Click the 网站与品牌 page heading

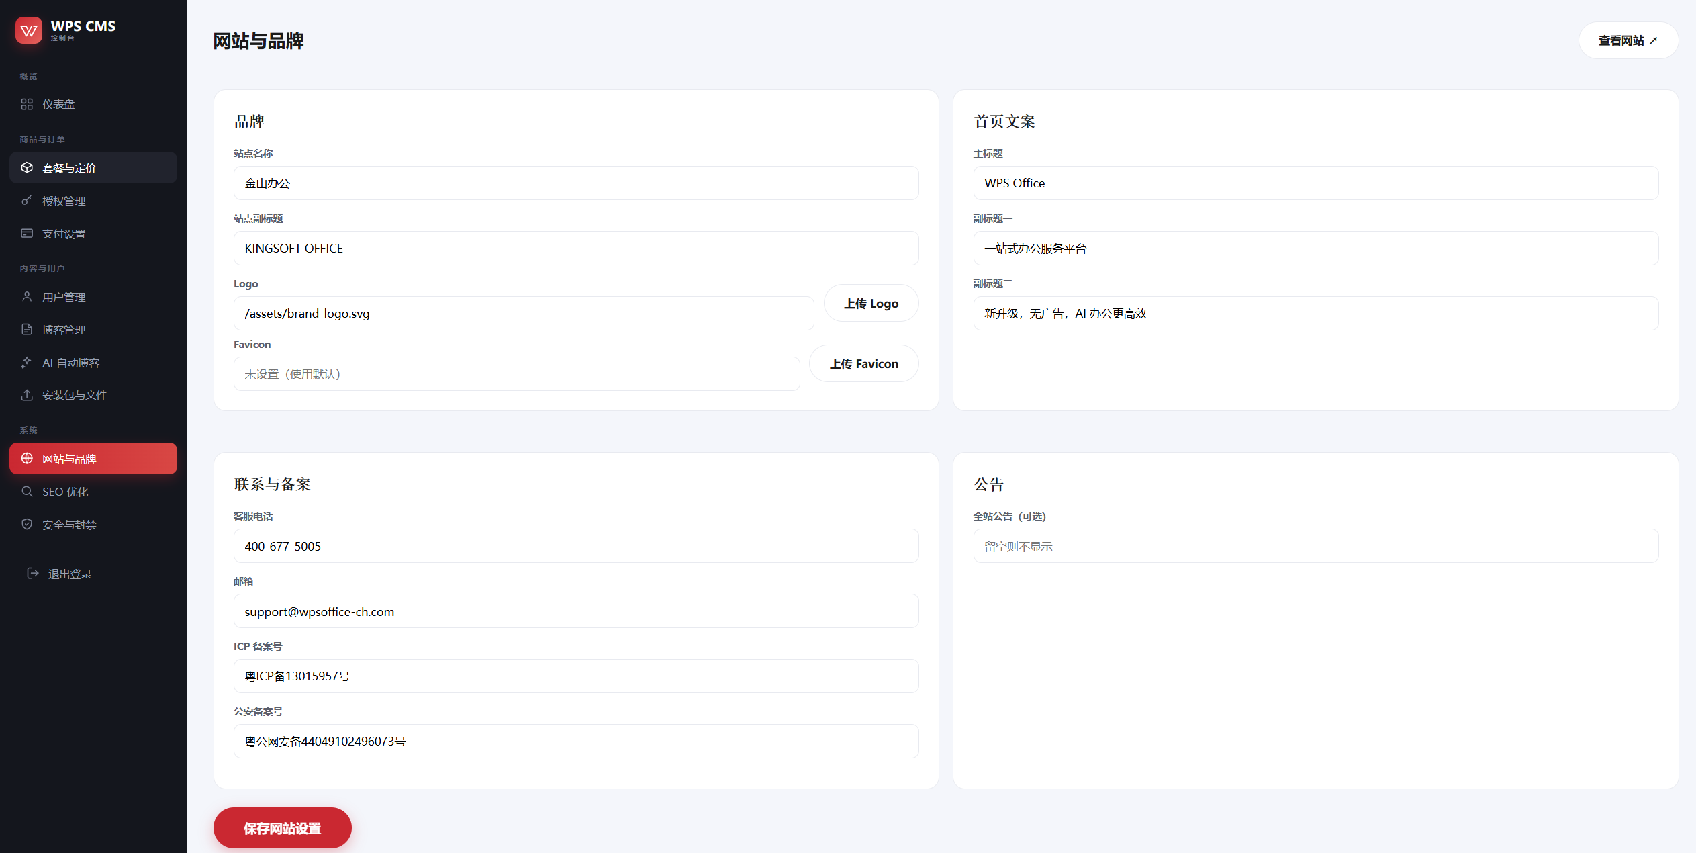258,41
